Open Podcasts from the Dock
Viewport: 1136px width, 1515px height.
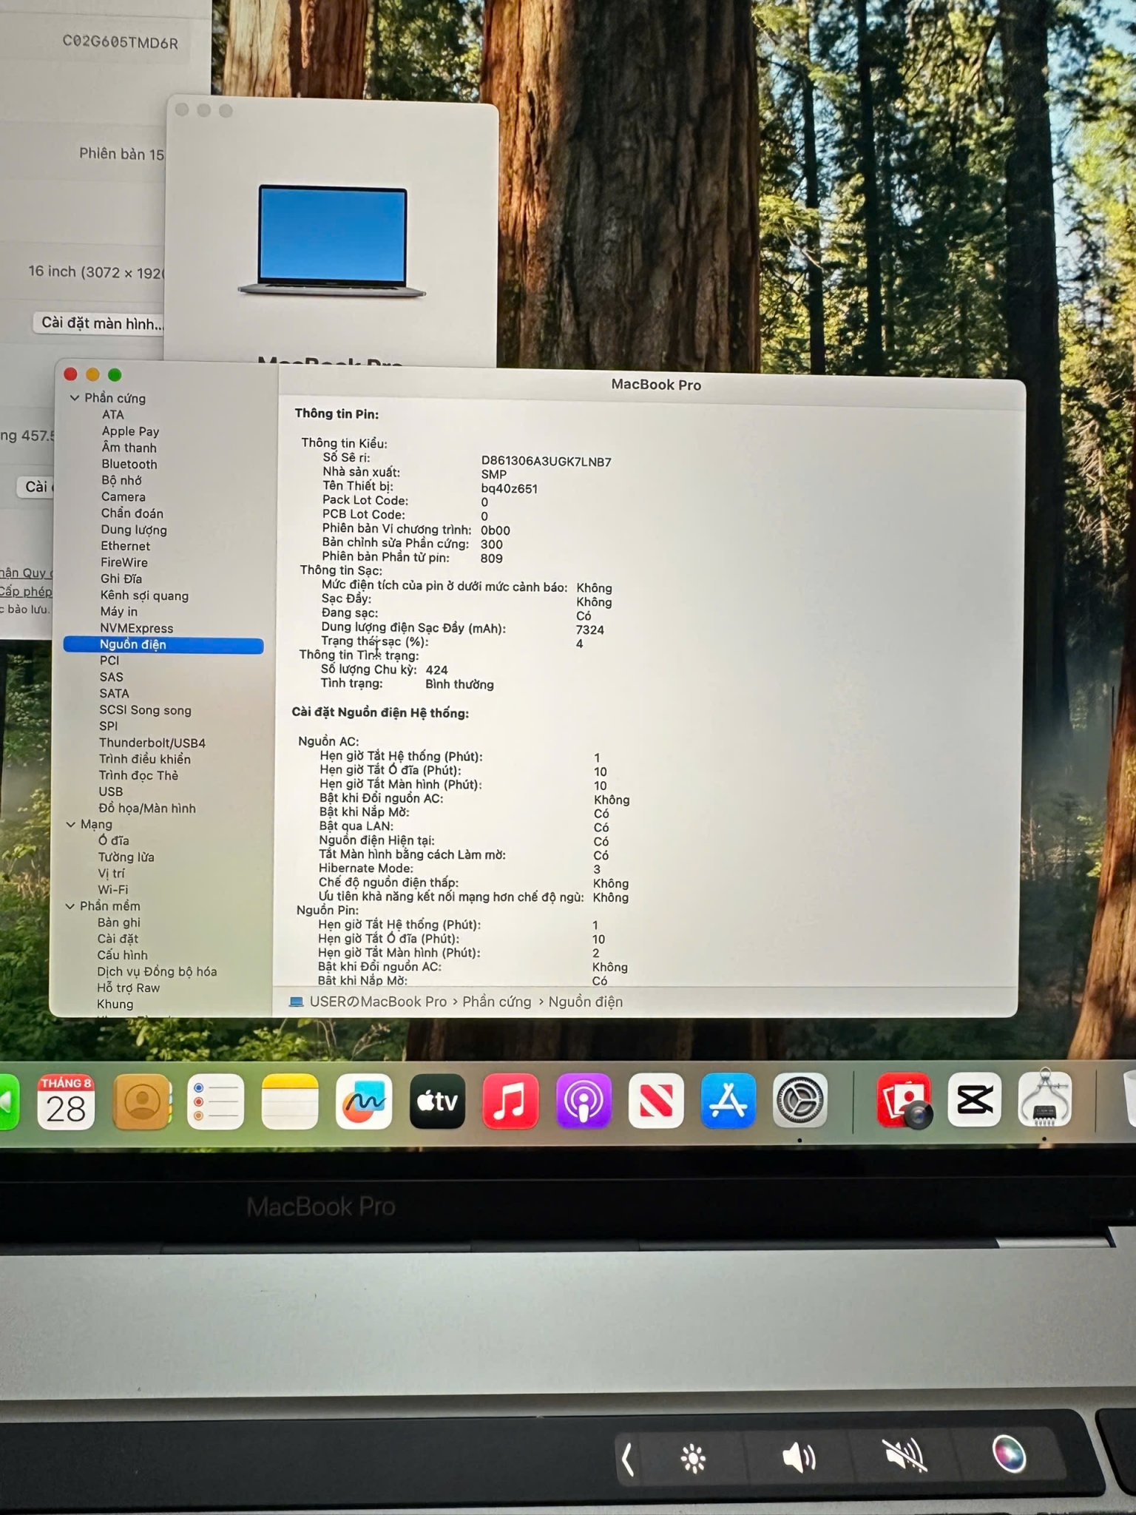coord(584,1101)
